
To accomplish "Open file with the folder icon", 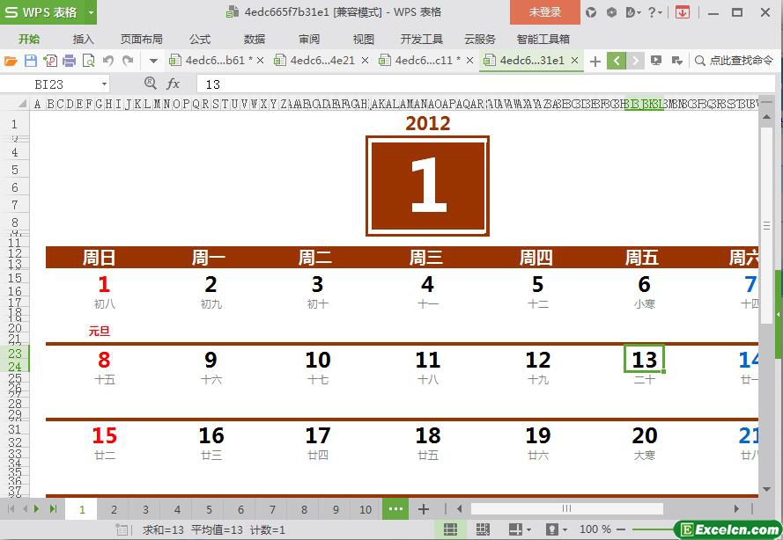I will 11,61.
